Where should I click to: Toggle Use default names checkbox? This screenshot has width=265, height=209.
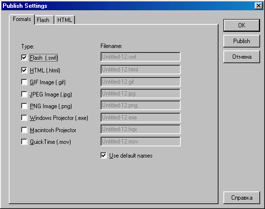103,155
